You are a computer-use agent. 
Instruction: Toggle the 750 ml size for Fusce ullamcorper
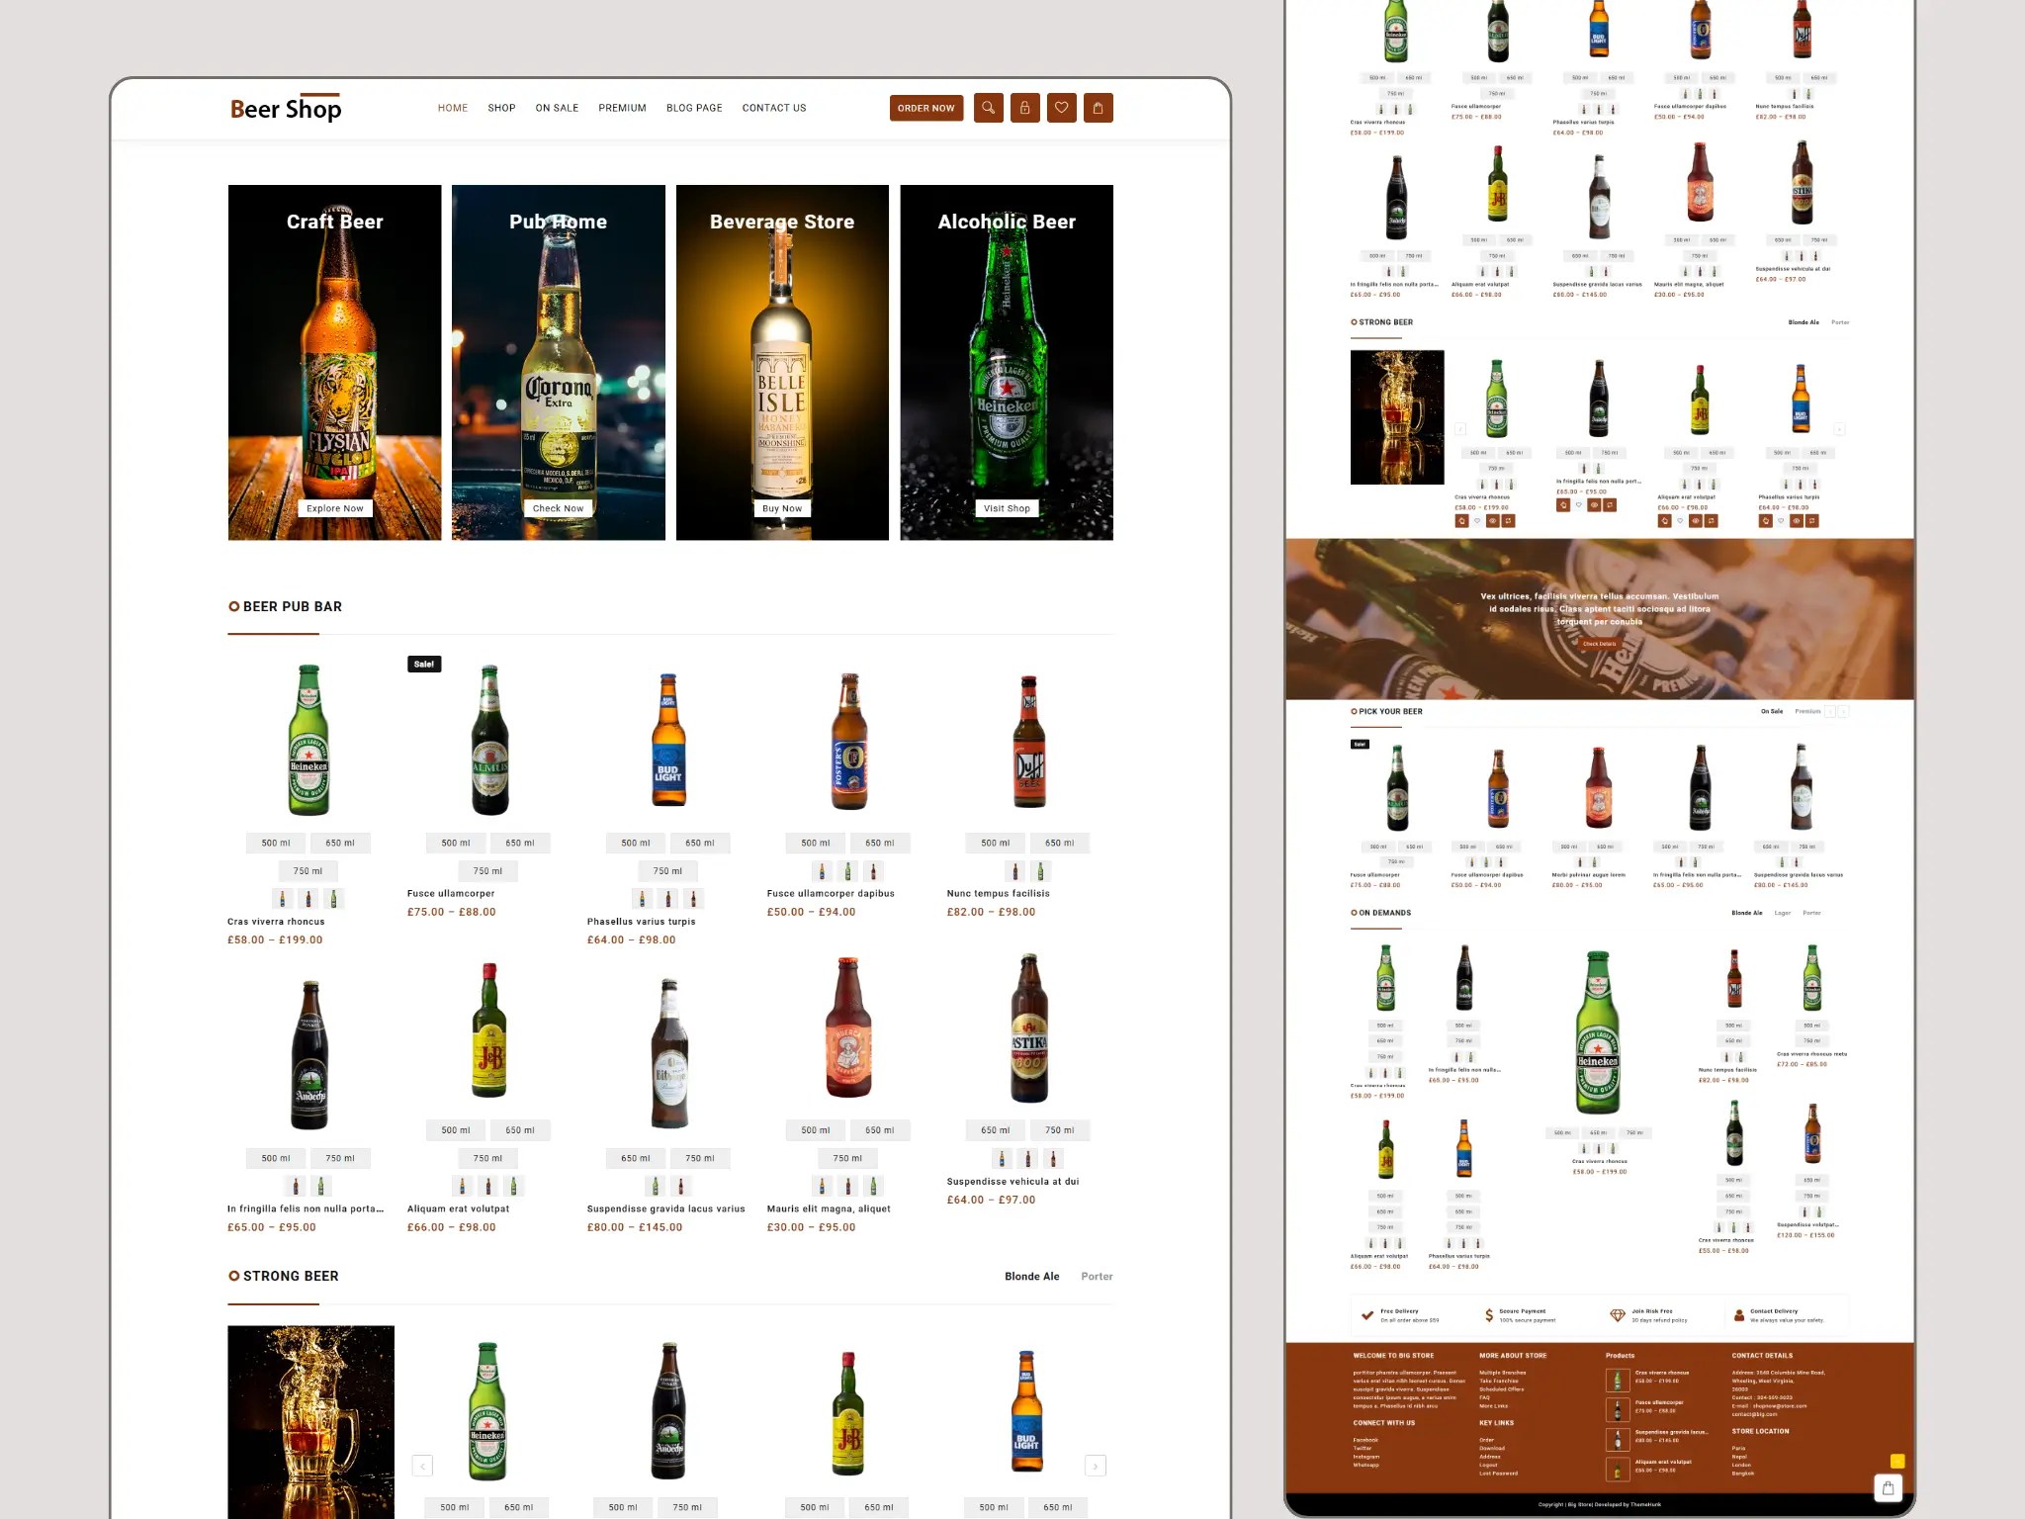488,870
